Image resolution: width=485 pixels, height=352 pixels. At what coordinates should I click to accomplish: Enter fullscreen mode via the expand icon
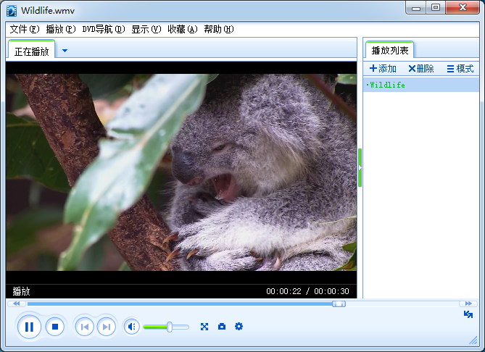pos(204,327)
